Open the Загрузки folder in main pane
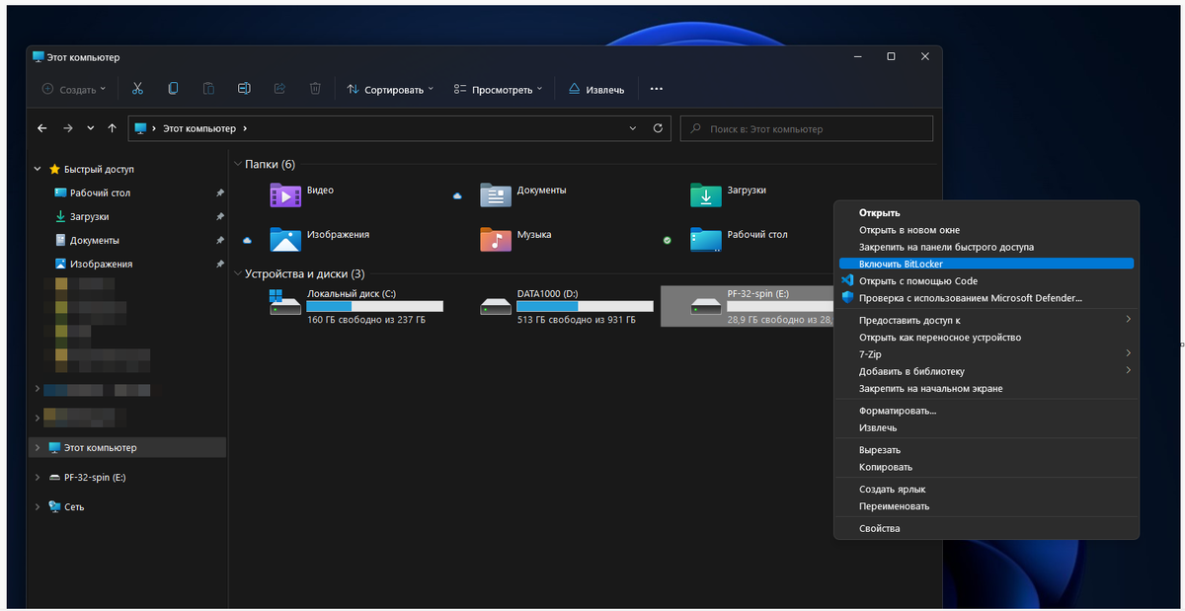This screenshot has height=611, width=1185. click(x=728, y=193)
